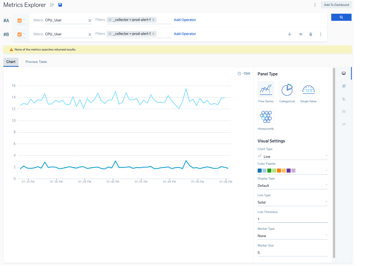This screenshot has height=265, width=365.
Task: Add a new query row with plus icon
Action: 289,34
